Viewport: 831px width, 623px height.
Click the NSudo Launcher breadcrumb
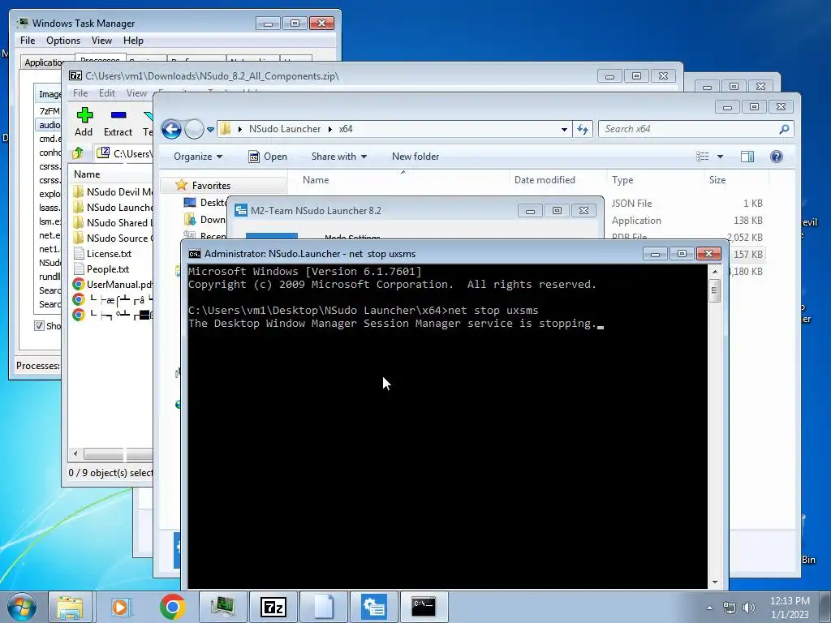(285, 129)
